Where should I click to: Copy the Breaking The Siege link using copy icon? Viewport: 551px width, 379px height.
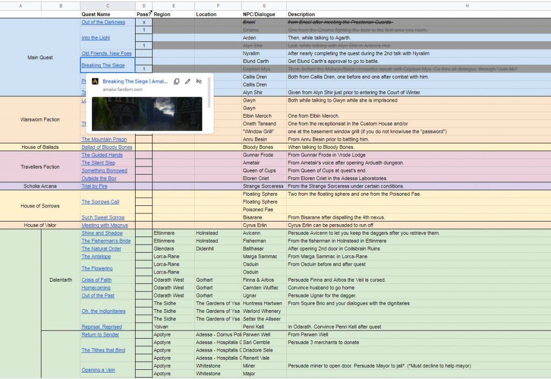pos(176,81)
